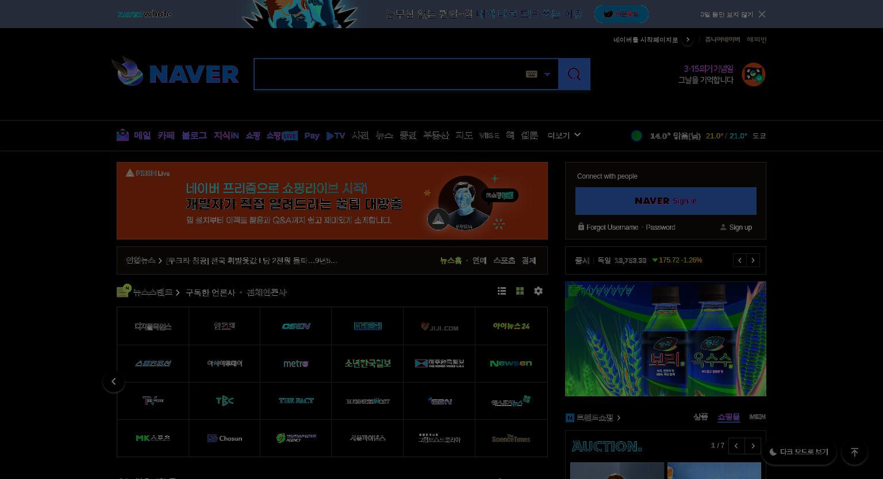
Task: Open the 뉴스 service link
Action: click(384, 136)
